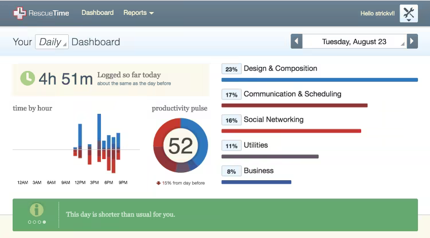Open the Dashboard menu item
Viewport: 430px width, 238px height.
[97, 13]
